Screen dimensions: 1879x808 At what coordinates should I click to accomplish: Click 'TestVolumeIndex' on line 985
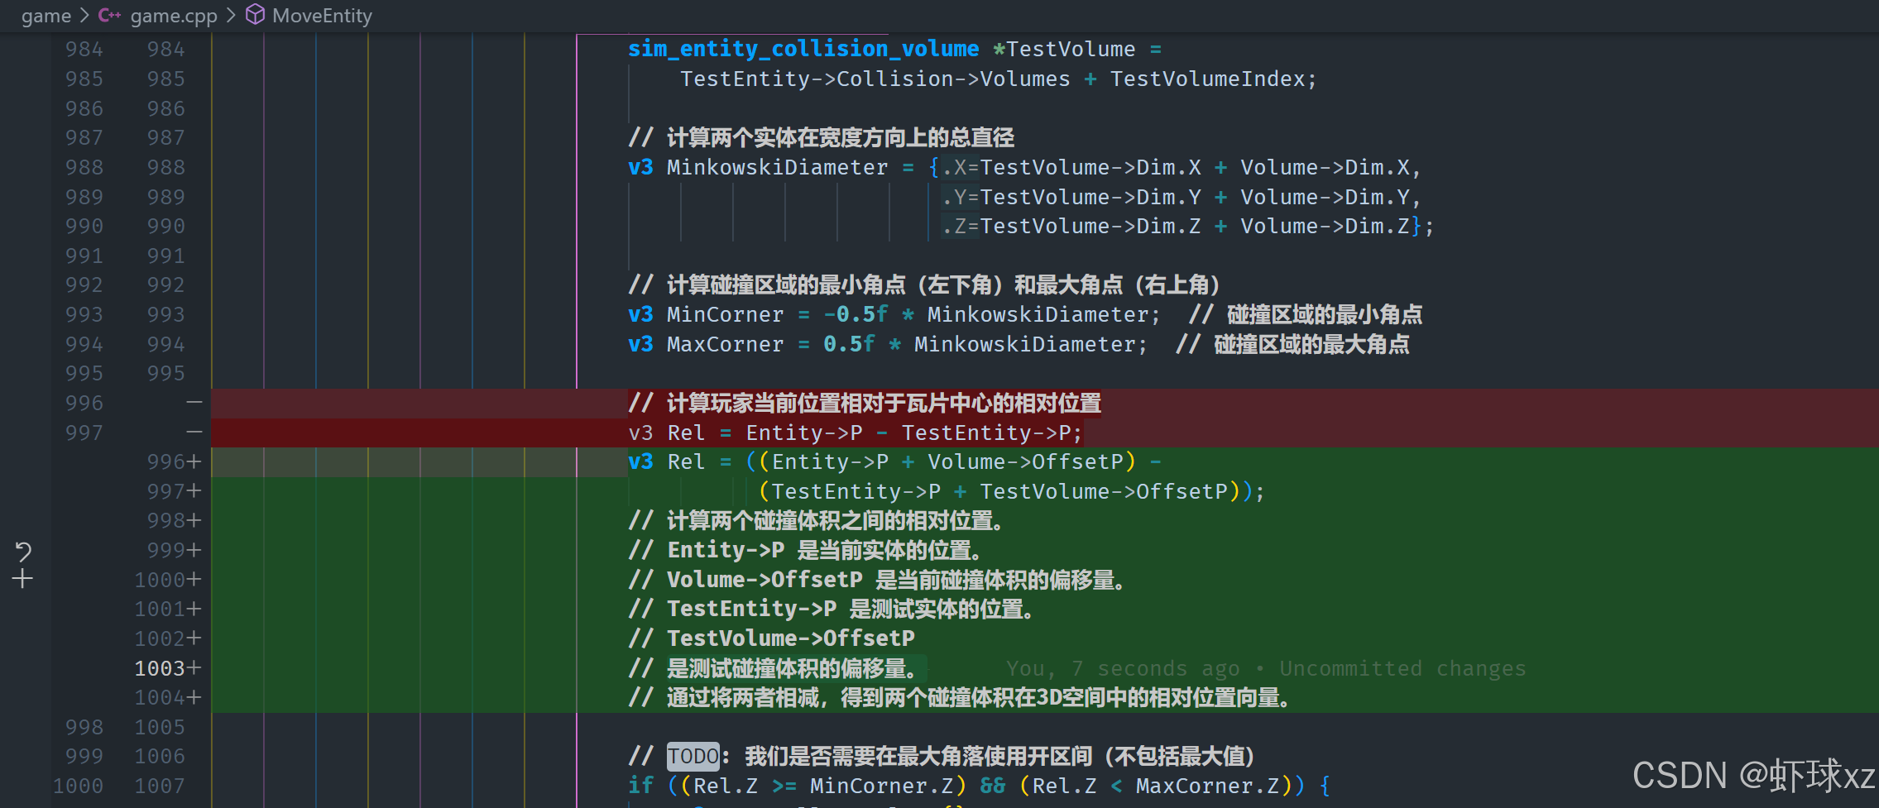(1207, 79)
